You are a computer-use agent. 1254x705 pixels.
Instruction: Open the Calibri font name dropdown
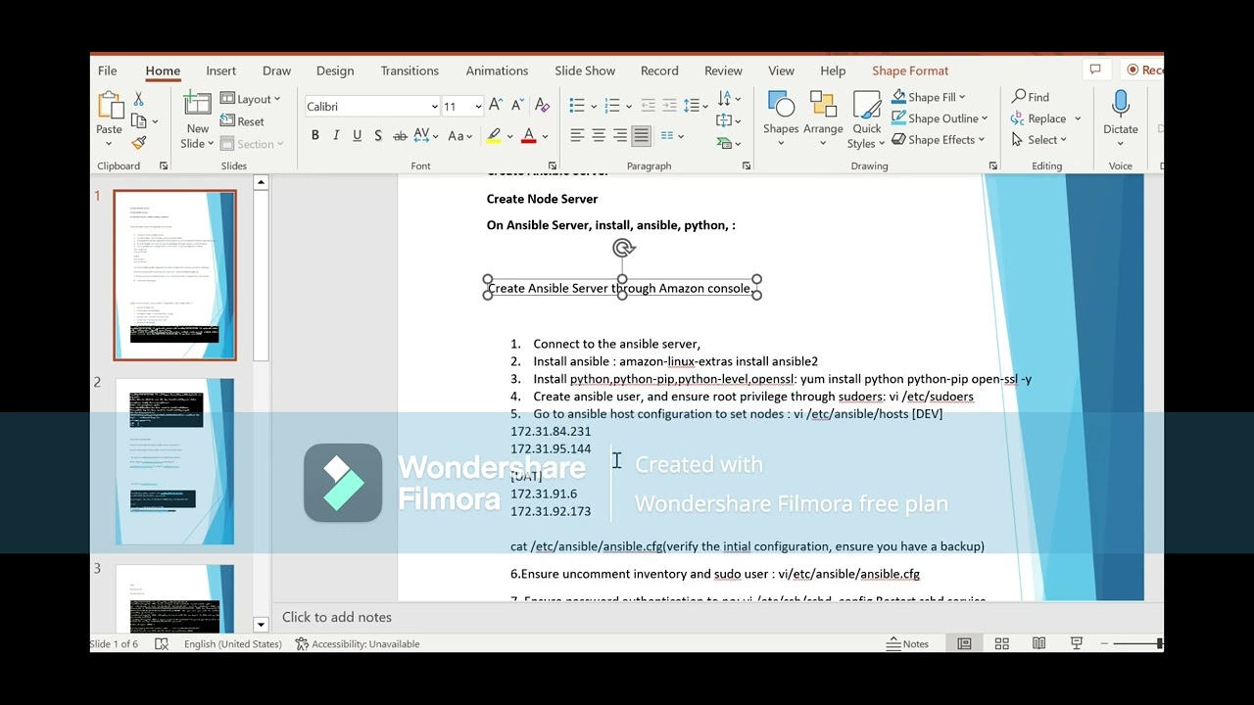[434, 107]
